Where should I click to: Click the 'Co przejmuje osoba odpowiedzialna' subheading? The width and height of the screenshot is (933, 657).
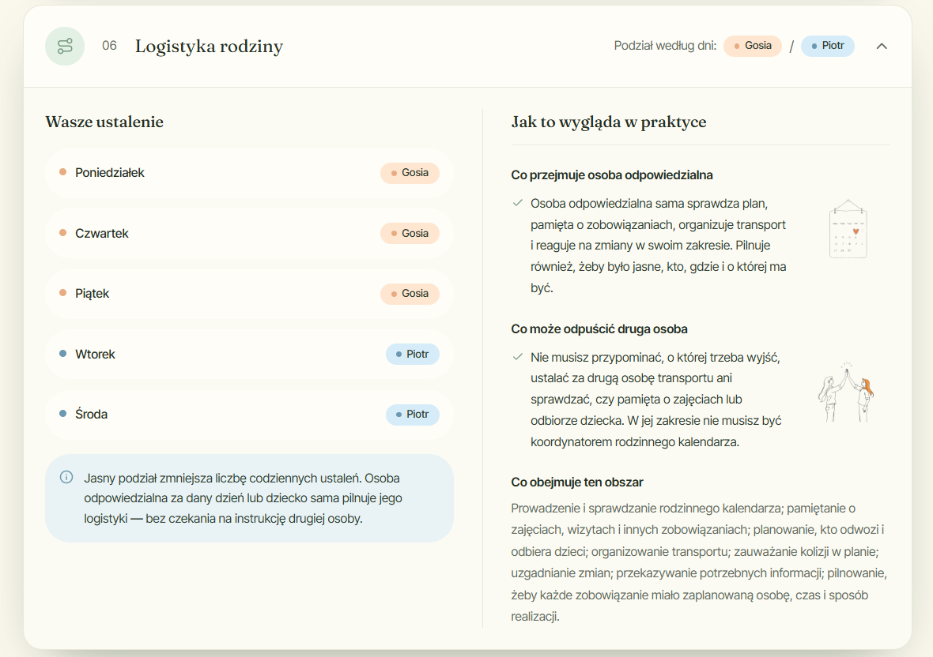click(x=612, y=175)
